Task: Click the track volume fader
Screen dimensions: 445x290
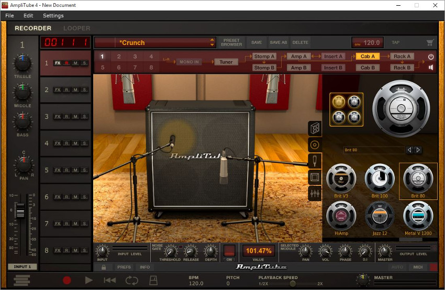Action: click(20, 210)
